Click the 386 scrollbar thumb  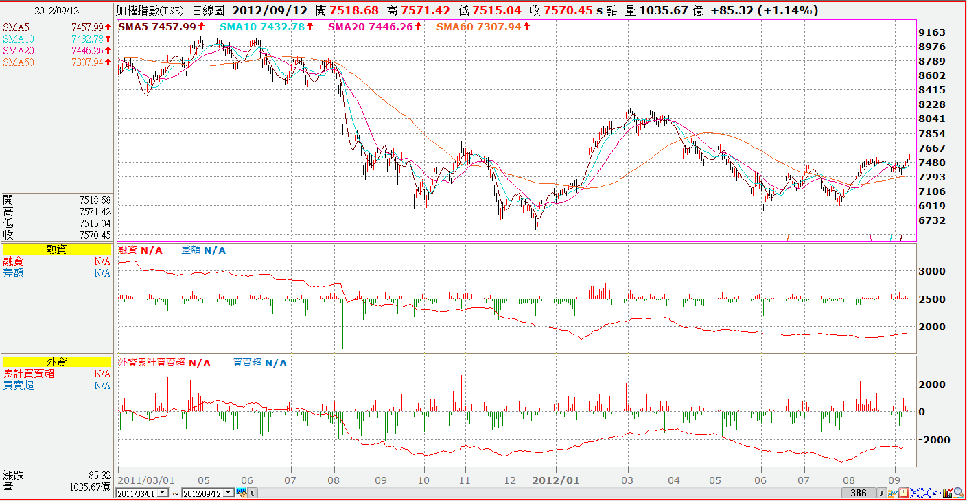click(x=859, y=493)
